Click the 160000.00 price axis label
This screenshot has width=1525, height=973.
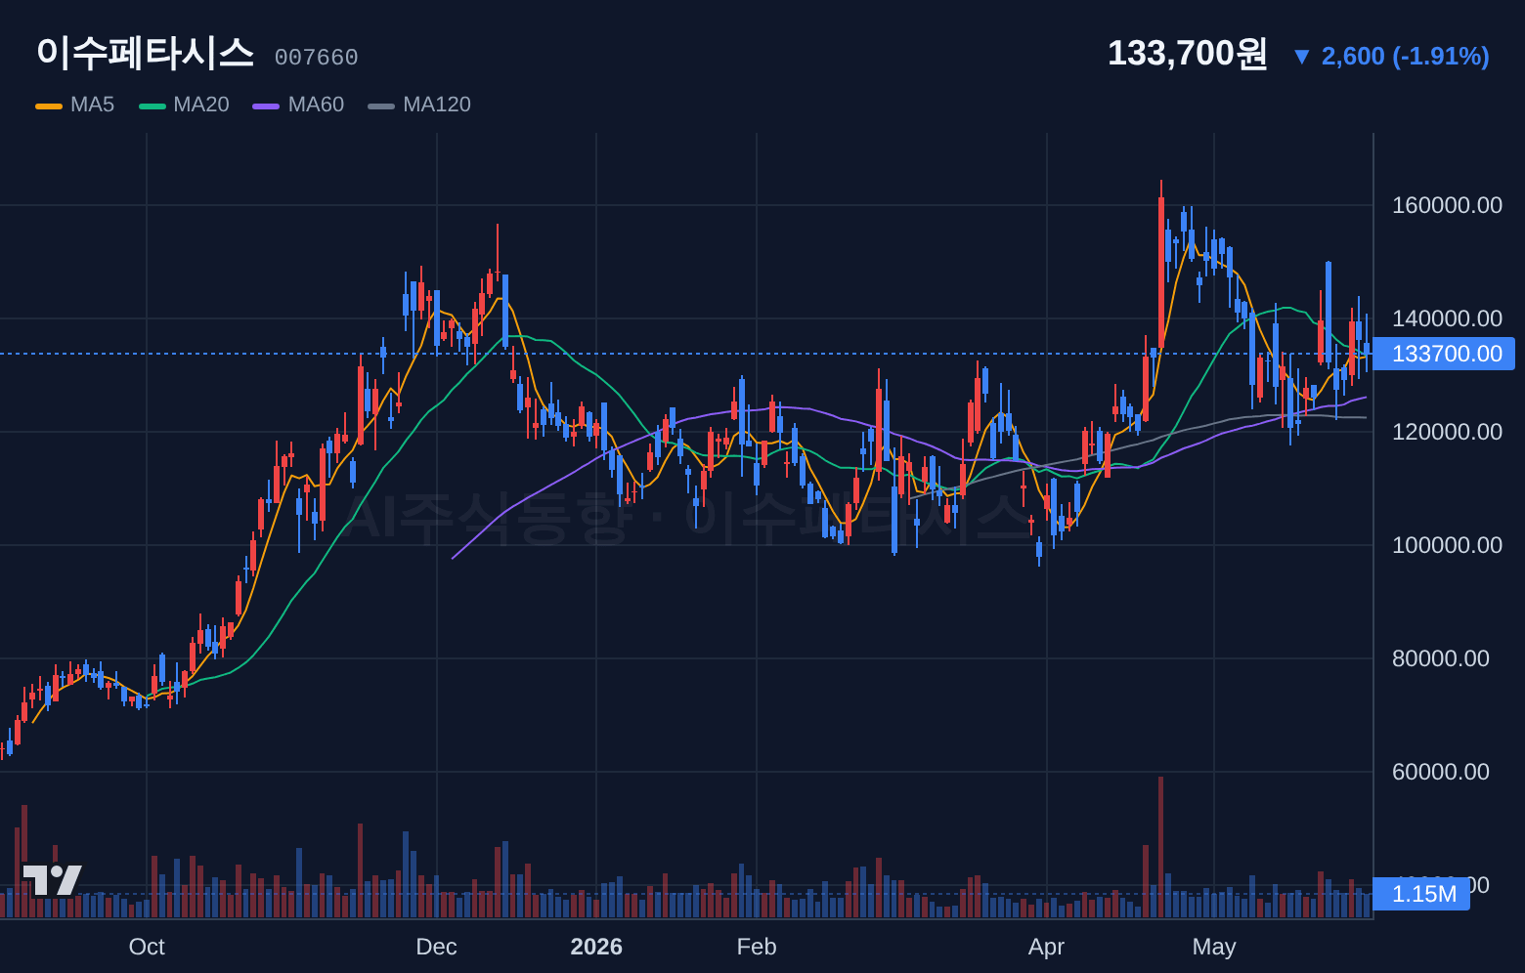pyautogui.click(x=1447, y=205)
